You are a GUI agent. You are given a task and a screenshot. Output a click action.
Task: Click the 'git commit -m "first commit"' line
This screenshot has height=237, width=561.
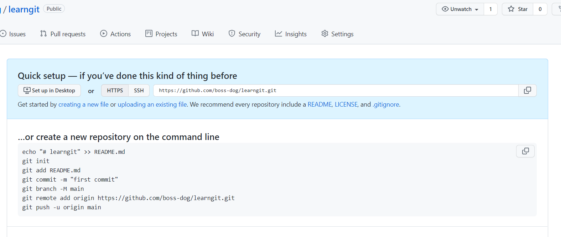coord(70,179)
